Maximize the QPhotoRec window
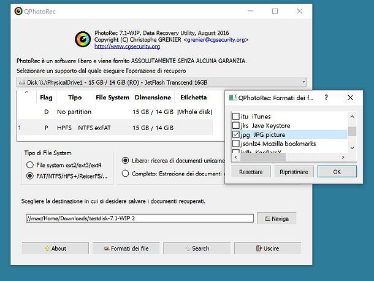The image size is (374, 281). 275,11
